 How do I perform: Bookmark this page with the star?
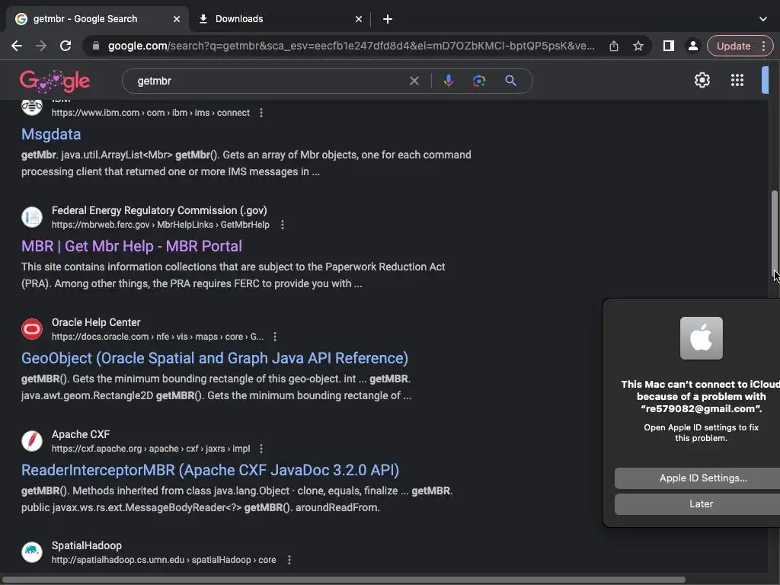pyautogui.click(x=638, y=46)
